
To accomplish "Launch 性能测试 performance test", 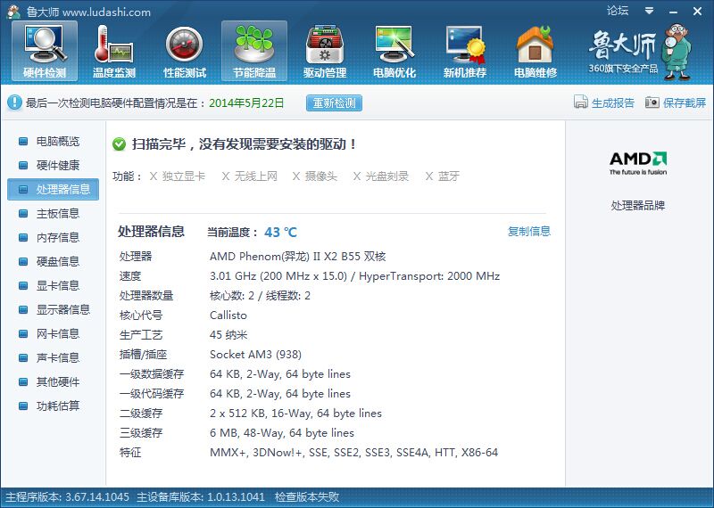I will pyautogui.click(x=185, y=51).
